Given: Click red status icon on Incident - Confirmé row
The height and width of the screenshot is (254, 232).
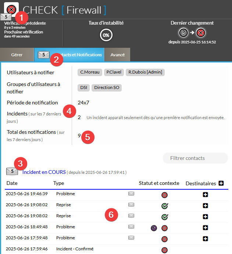Looking at the screenshot, I should coord(164,250).
